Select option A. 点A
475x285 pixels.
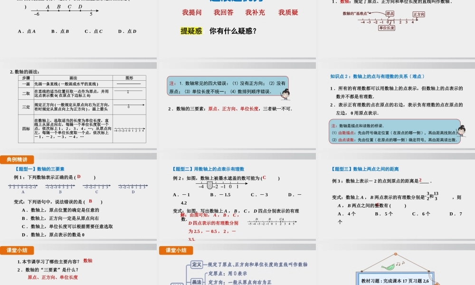pos(27,31)
